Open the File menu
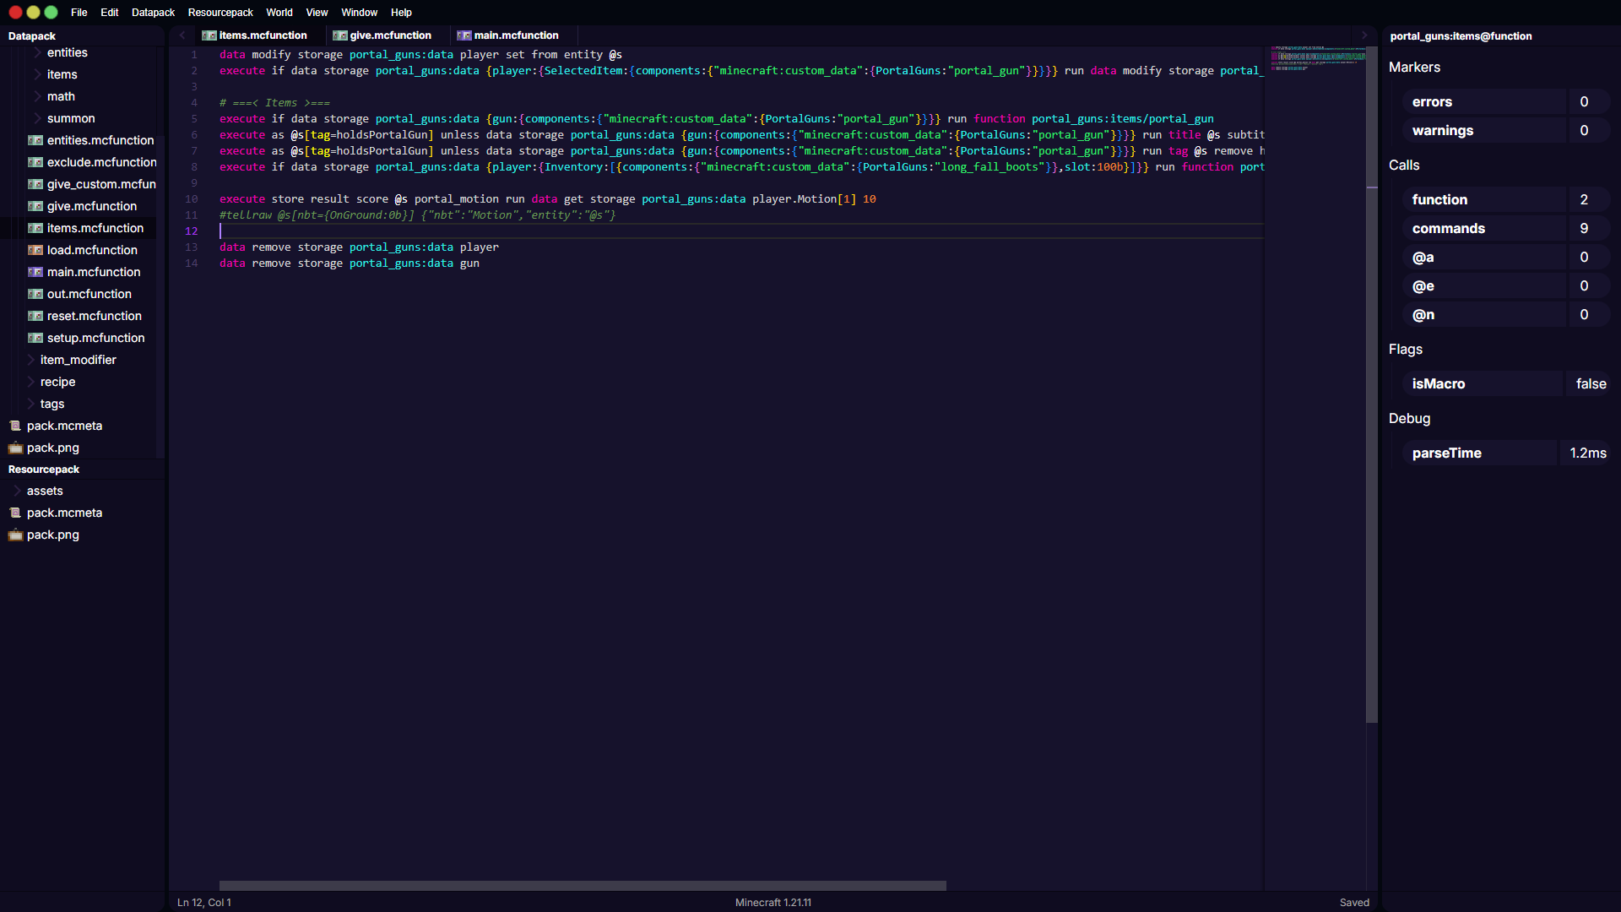This screenshot has height=912, width=1621. click(79, 13)
